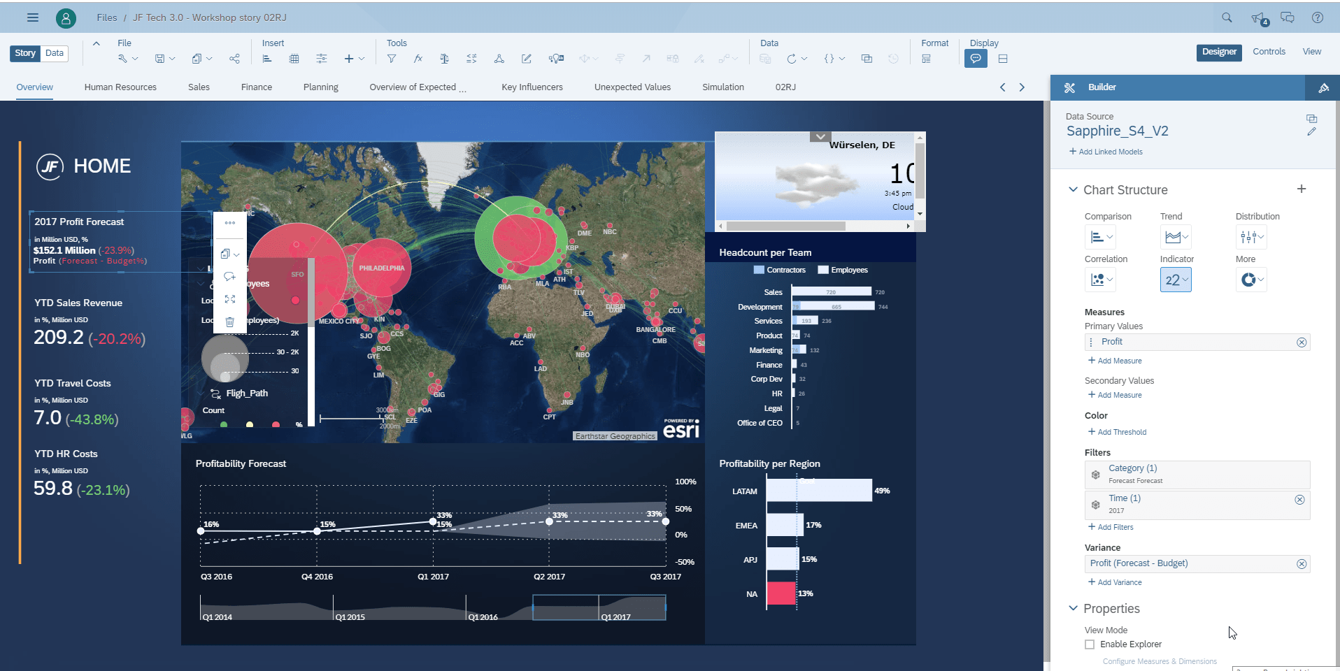This screenshot has height=671, width=1340.
Task: Open the help question mark icon
Action: [x=1318, y=17]
